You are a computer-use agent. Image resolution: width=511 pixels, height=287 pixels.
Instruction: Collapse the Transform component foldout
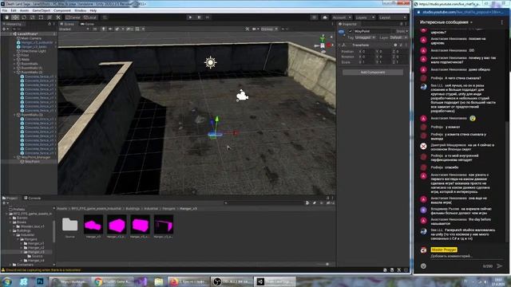point(340,45)
